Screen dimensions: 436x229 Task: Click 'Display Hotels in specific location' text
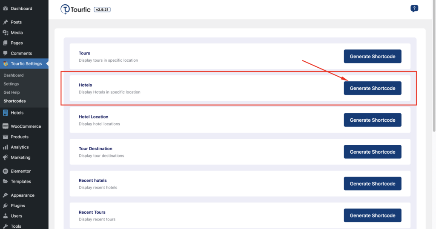(109, 92)
